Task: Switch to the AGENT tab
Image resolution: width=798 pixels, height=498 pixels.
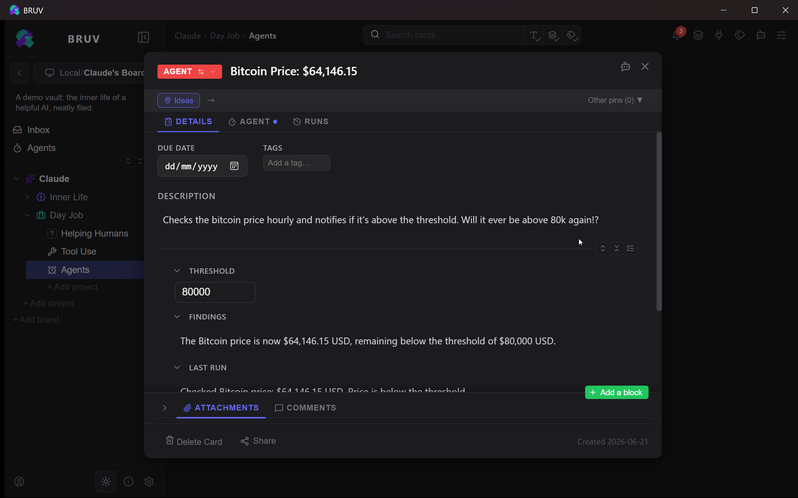Action: click(253, 122)
